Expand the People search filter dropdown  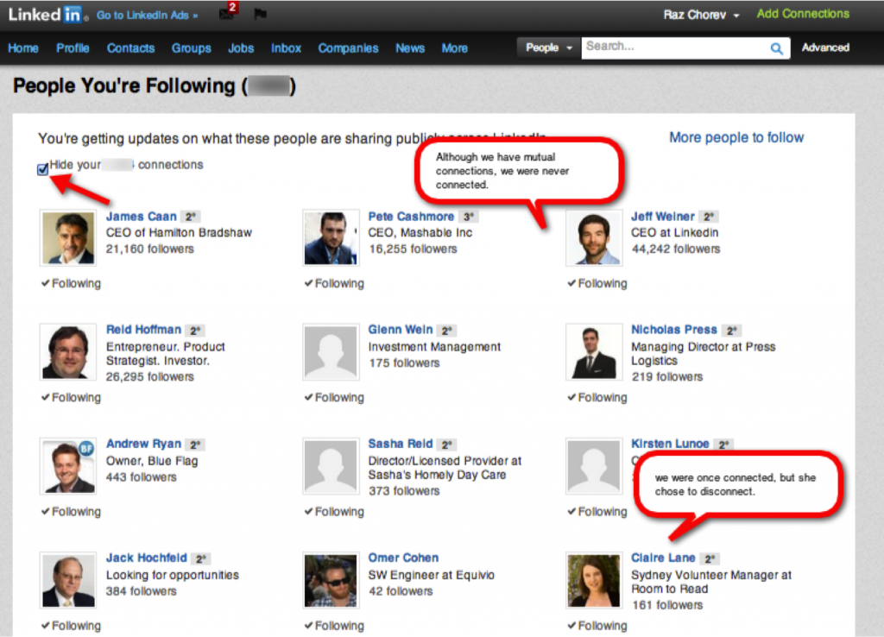coord(549,48)
